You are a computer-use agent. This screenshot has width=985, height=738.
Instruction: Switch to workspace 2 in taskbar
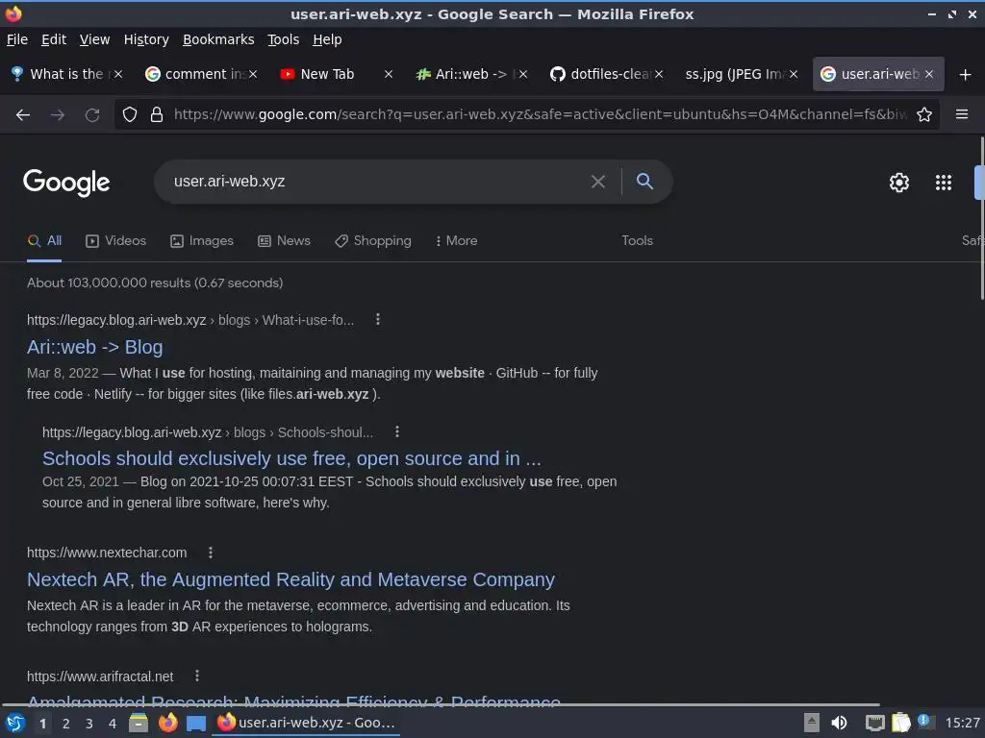coord(66,724)
